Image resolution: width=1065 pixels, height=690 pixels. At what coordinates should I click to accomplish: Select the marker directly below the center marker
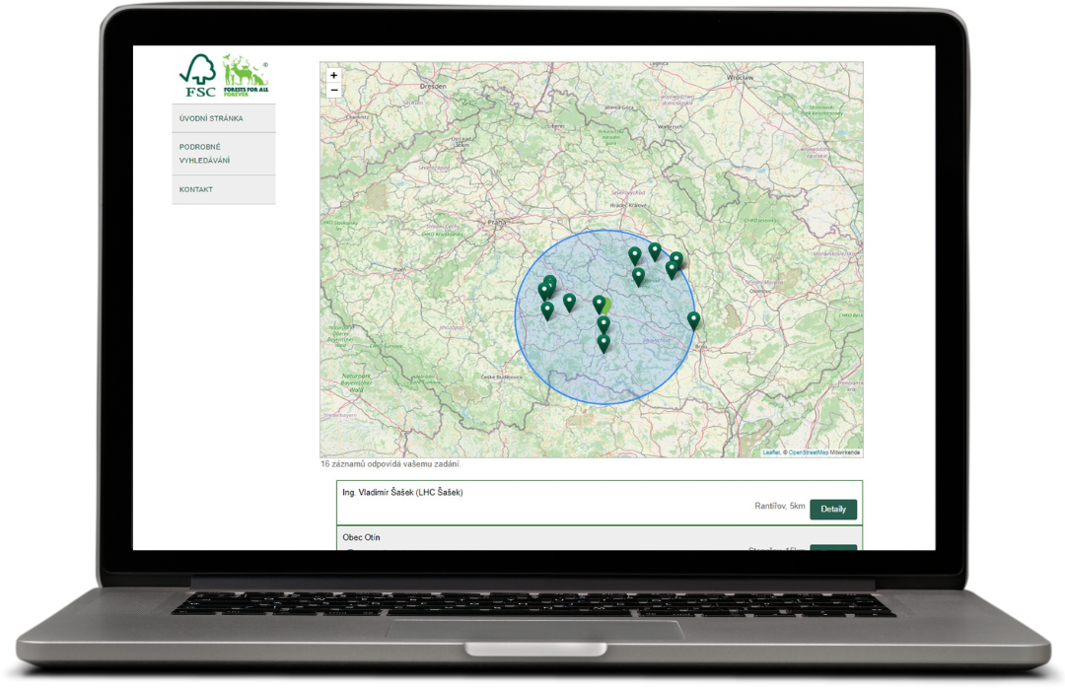tap(603, 324)
